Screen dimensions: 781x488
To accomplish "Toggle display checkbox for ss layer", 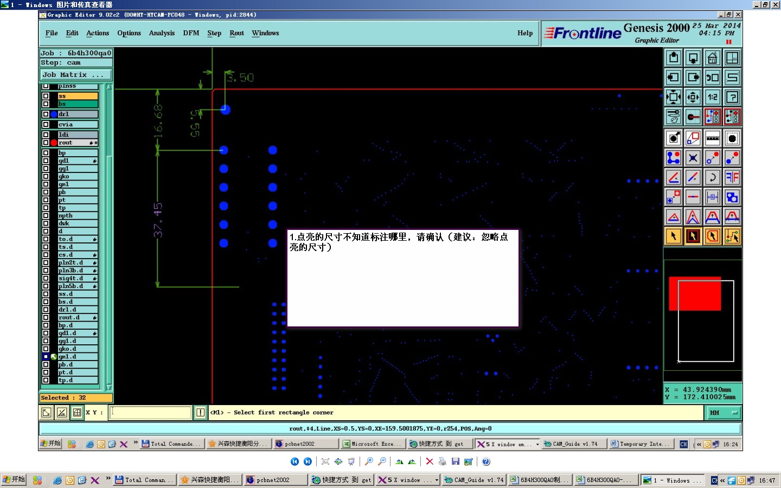I will (x=46, y=96).
